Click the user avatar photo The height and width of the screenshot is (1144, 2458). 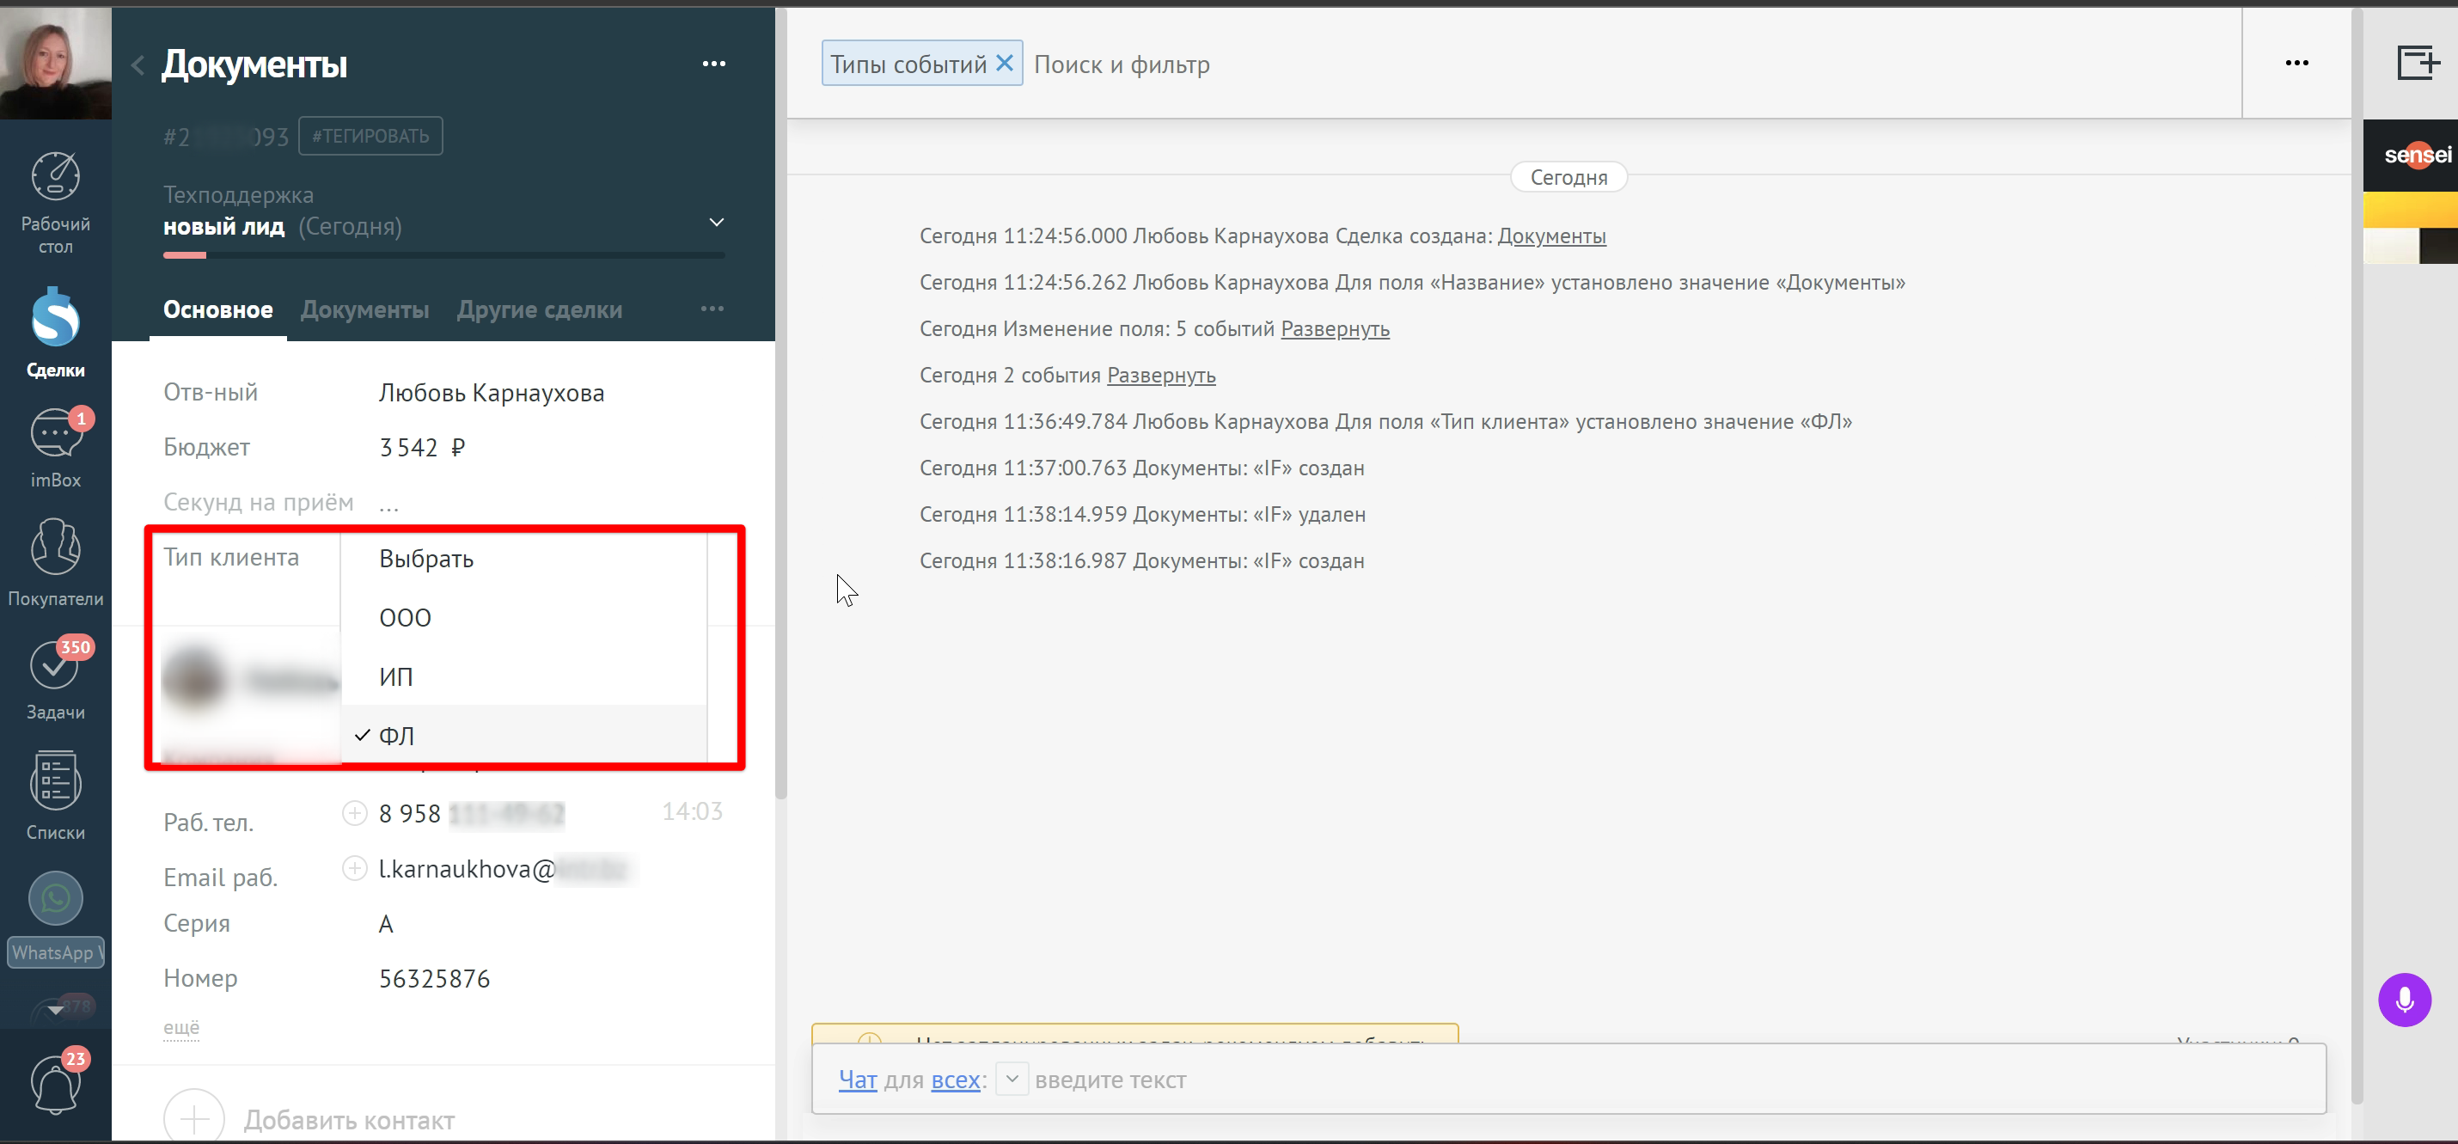point(55,63)
